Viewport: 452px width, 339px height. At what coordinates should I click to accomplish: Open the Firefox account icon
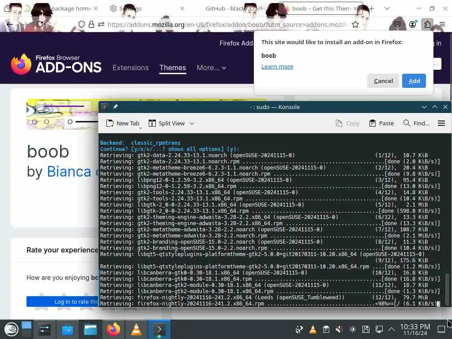tap(413, 25)
